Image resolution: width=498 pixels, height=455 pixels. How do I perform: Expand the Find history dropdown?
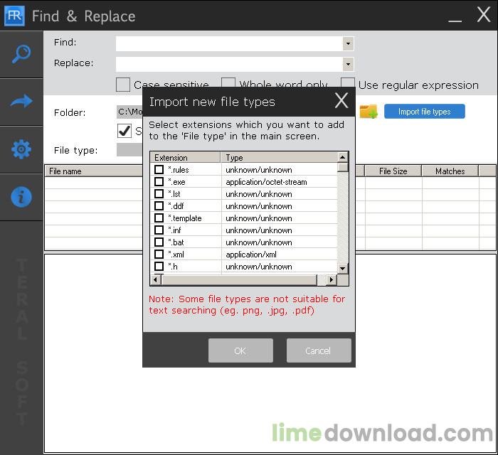coord(348,43)
